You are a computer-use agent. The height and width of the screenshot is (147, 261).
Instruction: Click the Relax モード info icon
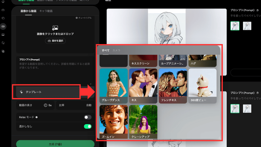coord(36,117)
